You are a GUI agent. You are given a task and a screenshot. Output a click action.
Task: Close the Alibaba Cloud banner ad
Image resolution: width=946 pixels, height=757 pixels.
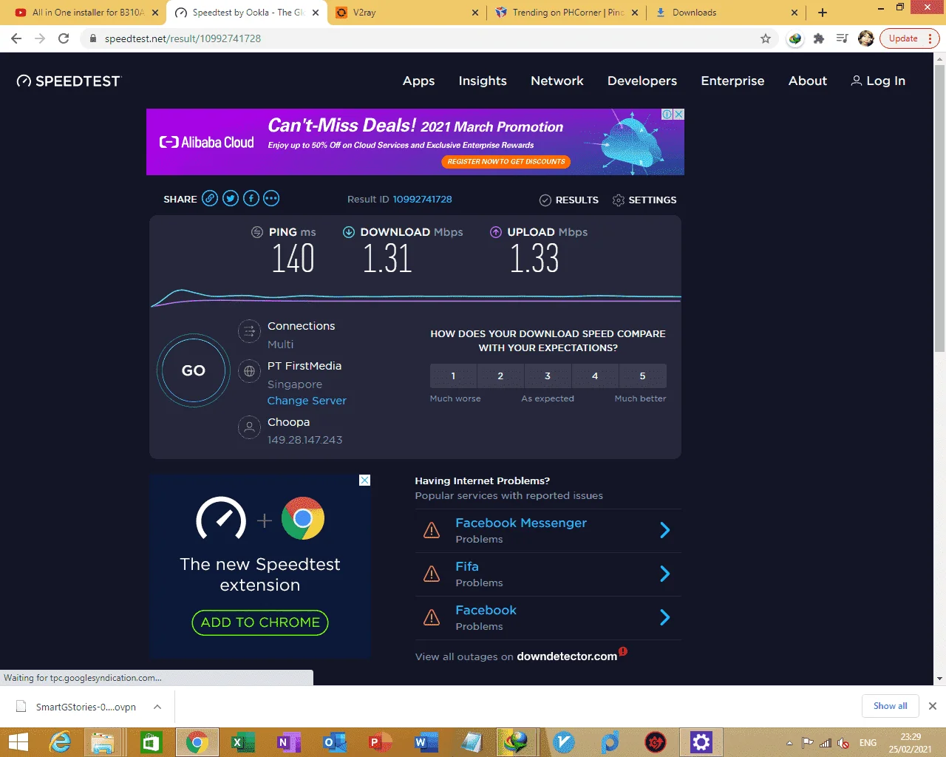click(x=678, y=115)
